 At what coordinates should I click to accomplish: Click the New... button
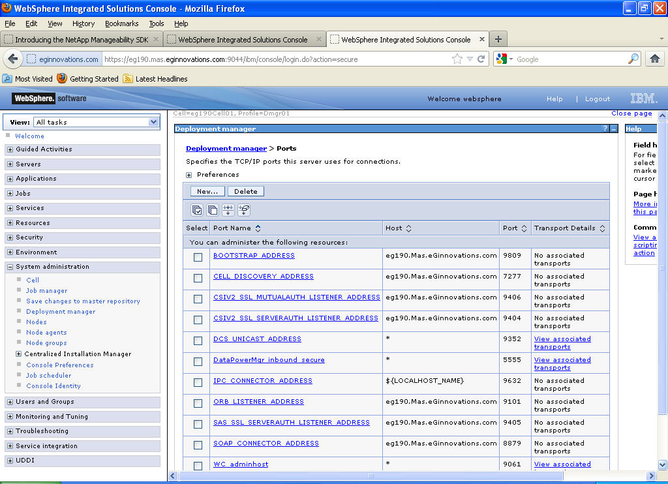click(207, 192)
